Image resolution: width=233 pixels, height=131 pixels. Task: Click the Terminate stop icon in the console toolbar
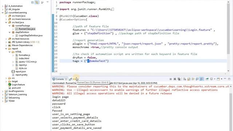(171, 79)
